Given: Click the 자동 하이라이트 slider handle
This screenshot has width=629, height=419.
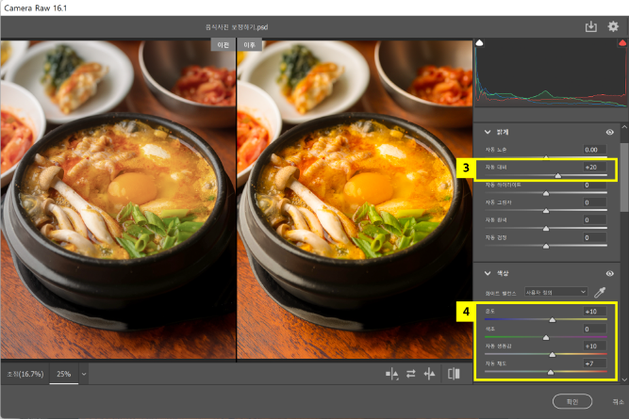Looking at the screenshot, I should pos(546,193).
